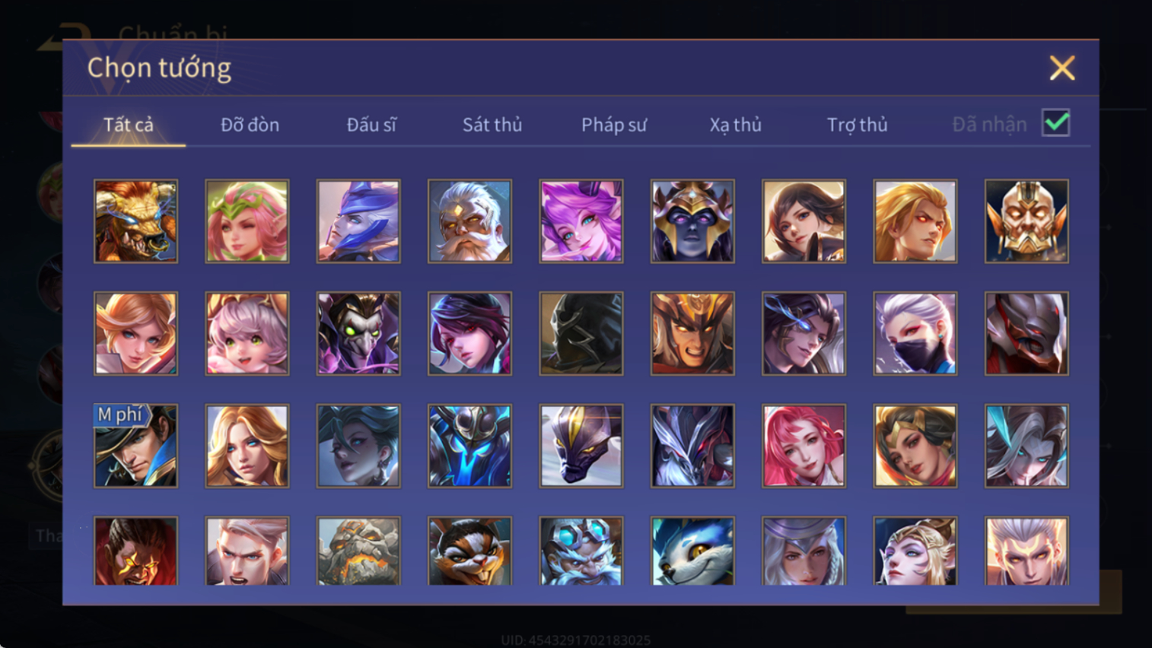1152x648 pixels.
Task: Select the blue cat hero portrait
Action: [x=692, y=551]
